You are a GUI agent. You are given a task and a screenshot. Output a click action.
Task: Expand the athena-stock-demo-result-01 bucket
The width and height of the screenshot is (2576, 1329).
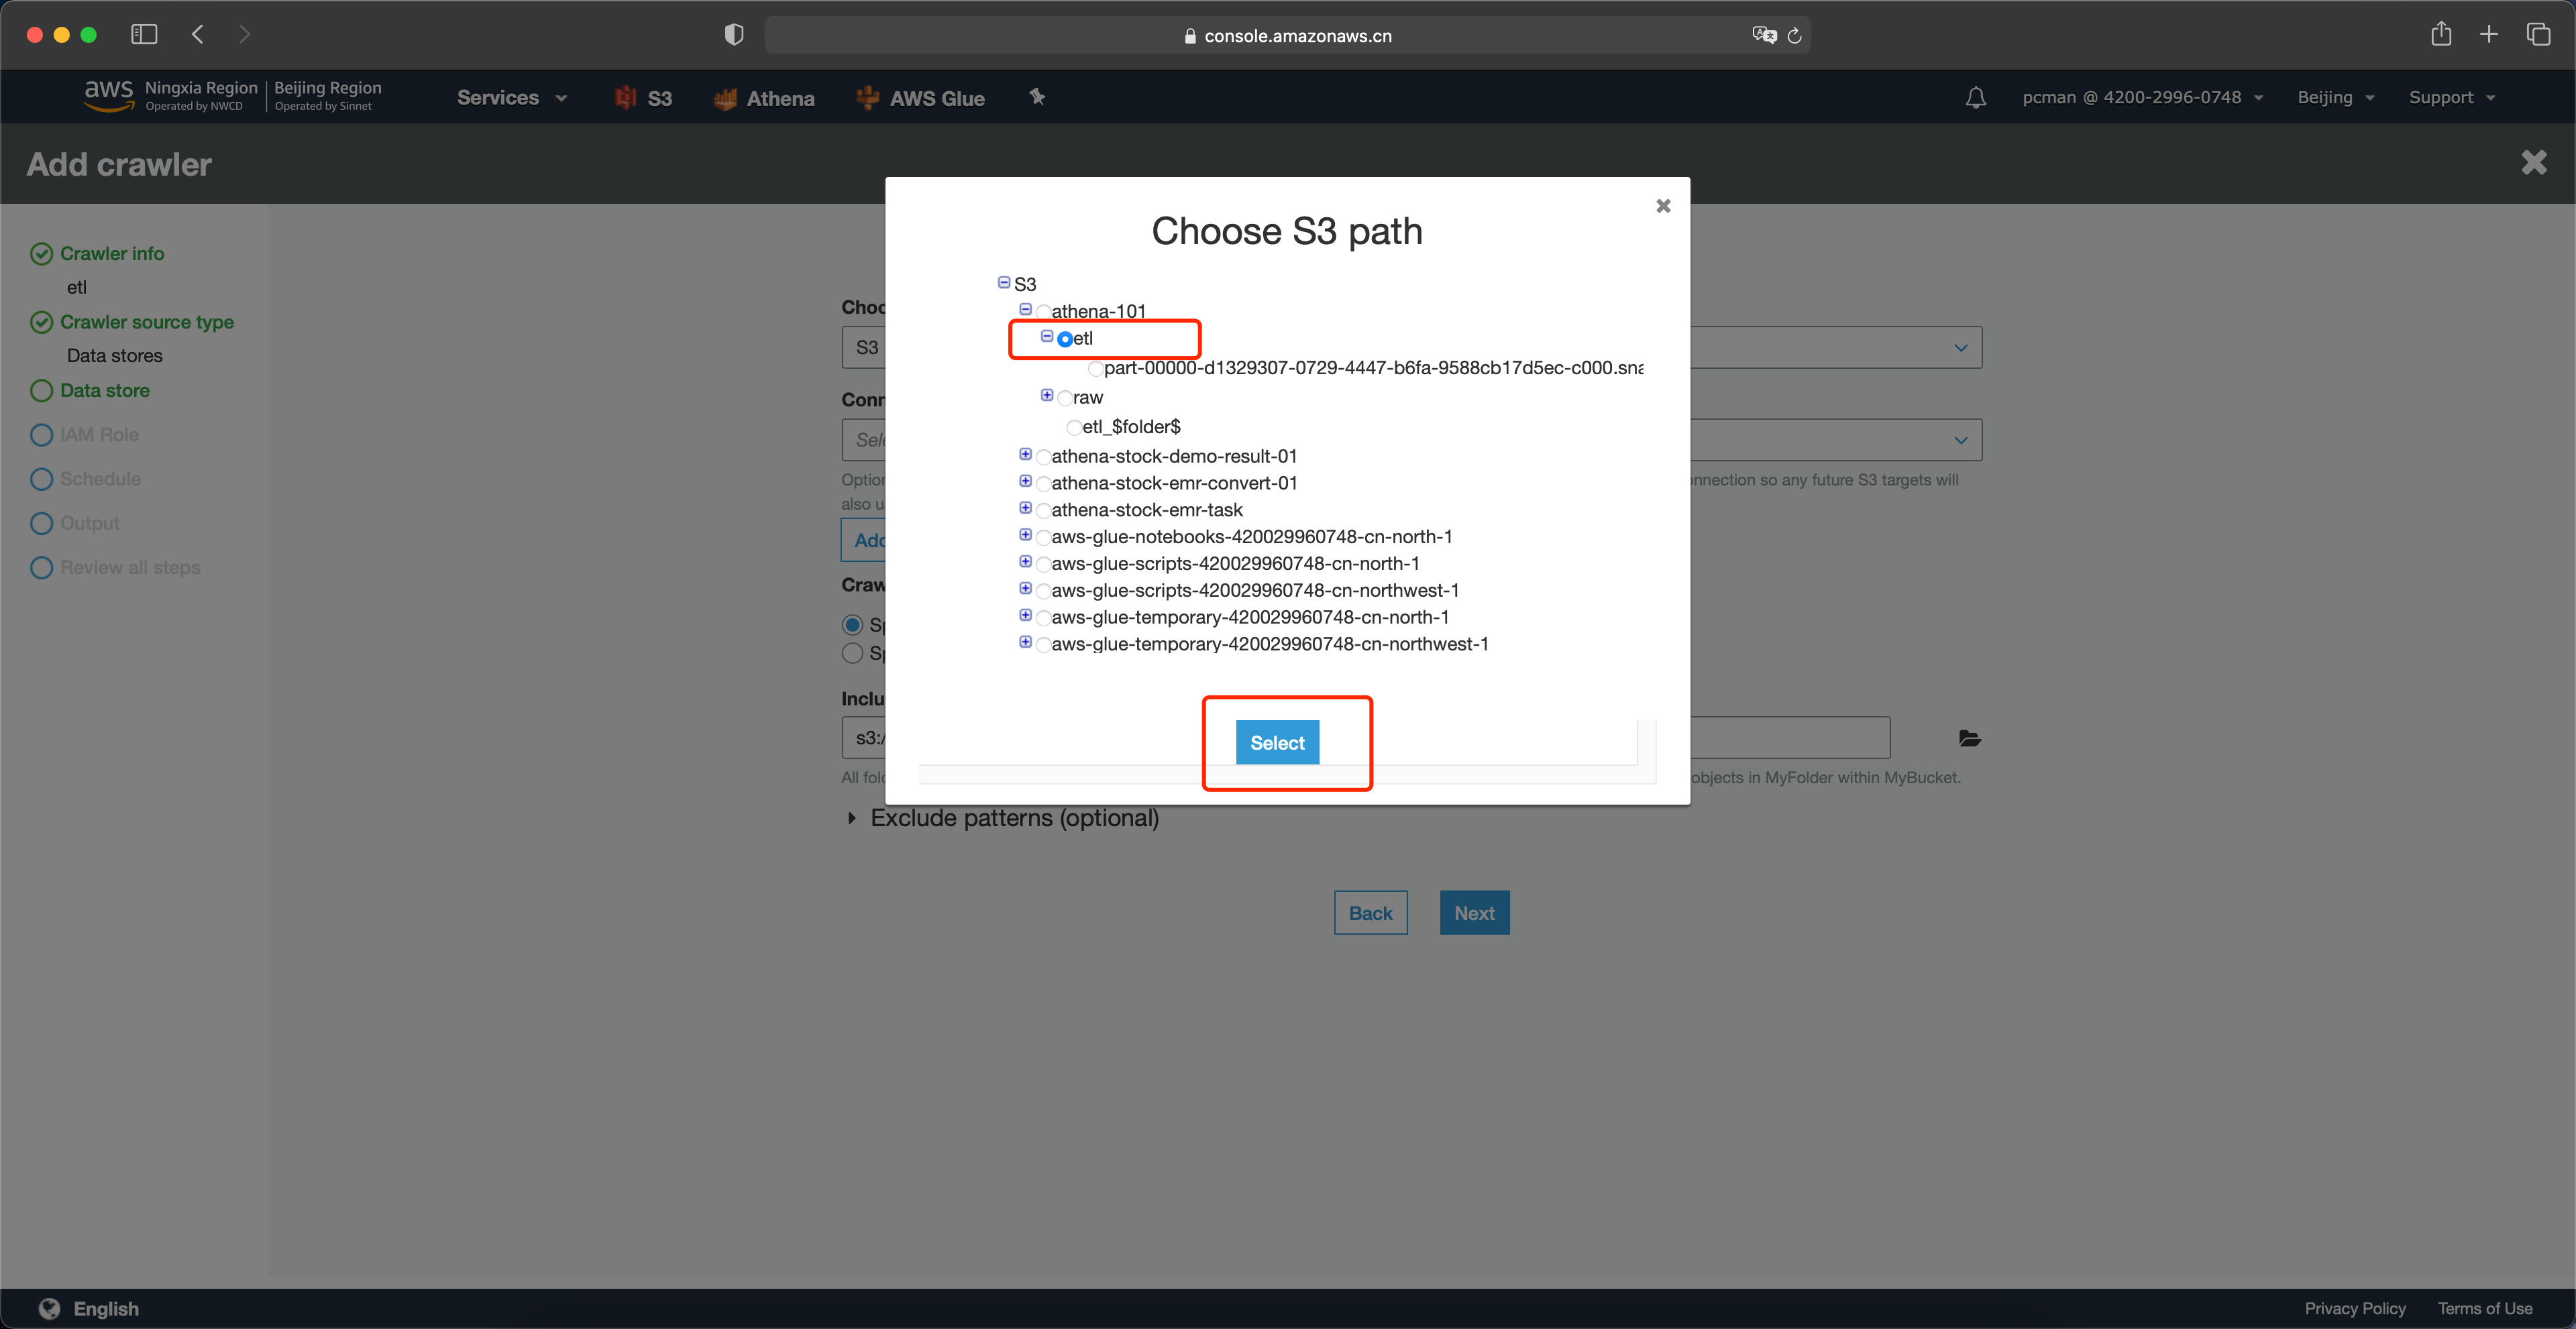click(x=1026, y=455)
